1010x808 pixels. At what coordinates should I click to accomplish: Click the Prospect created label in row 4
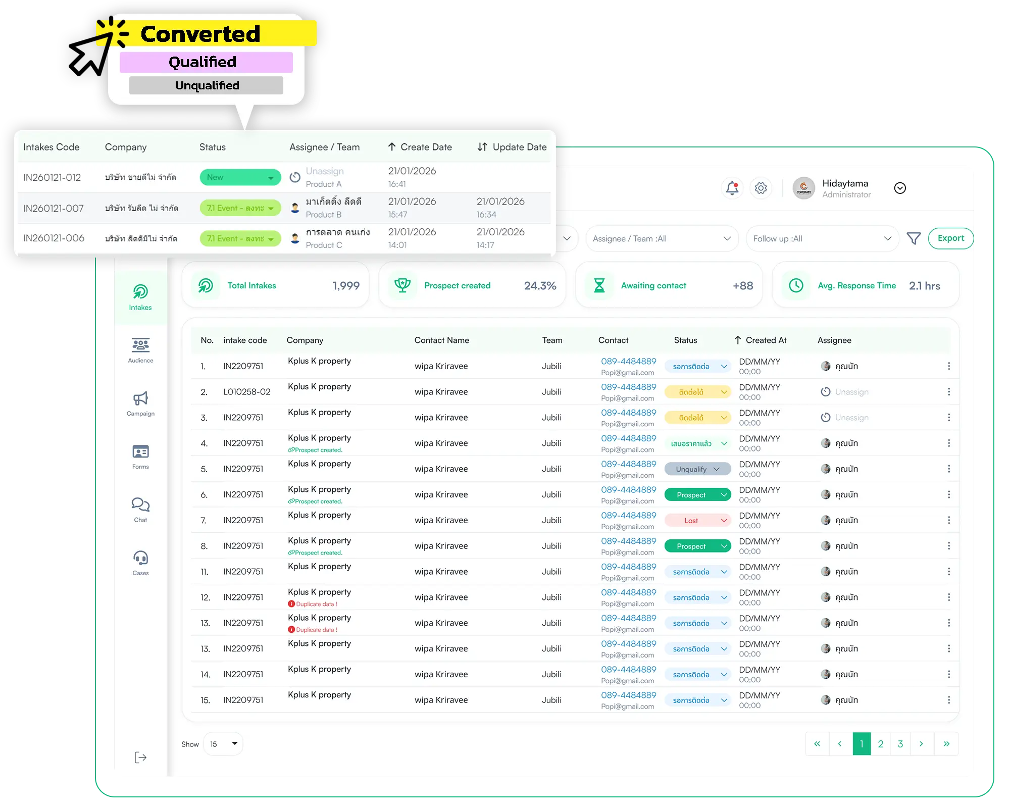[x=315, y=450]
